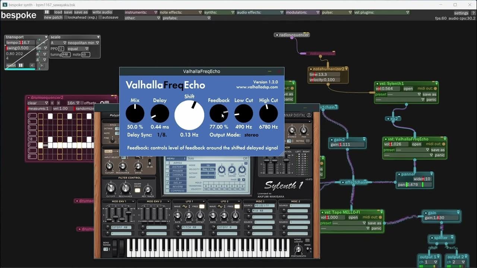Click the large white Shift knob
477x268 pixels.
point(189,115)
